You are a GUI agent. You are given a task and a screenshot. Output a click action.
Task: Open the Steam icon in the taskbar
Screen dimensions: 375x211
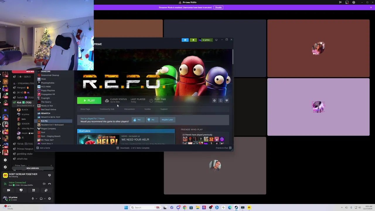[236, 207]
